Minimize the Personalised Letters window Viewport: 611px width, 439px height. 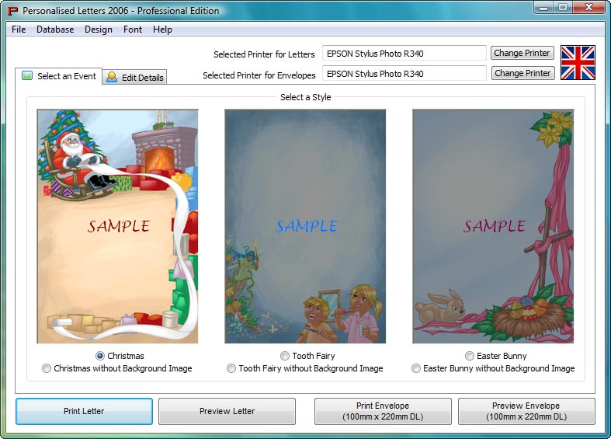click(544, 8)
